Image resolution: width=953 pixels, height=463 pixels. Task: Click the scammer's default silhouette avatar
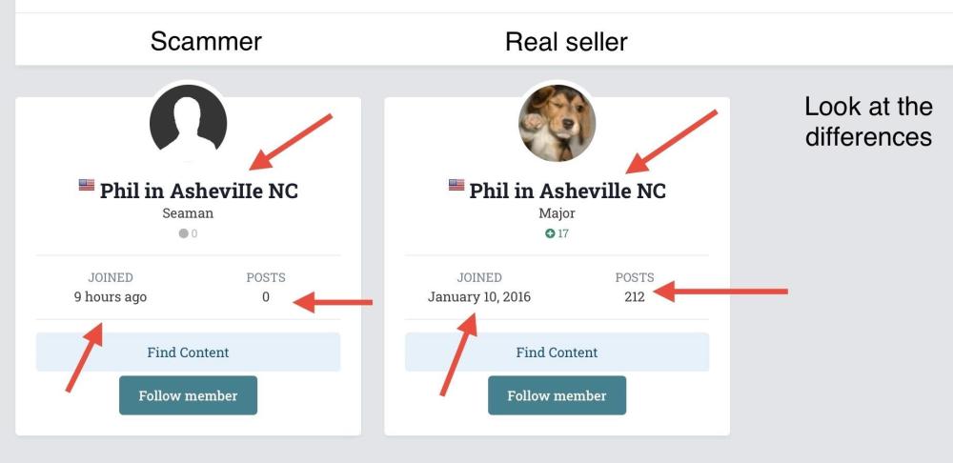[x=188, y=123]
